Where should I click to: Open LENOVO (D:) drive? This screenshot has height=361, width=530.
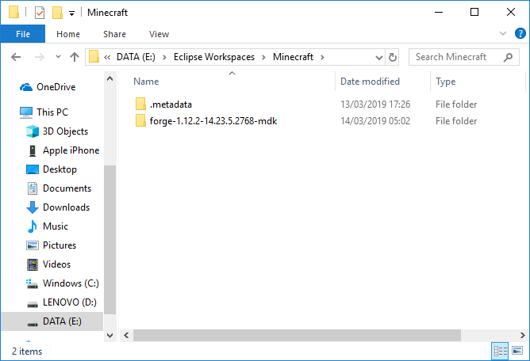[62, 302]
